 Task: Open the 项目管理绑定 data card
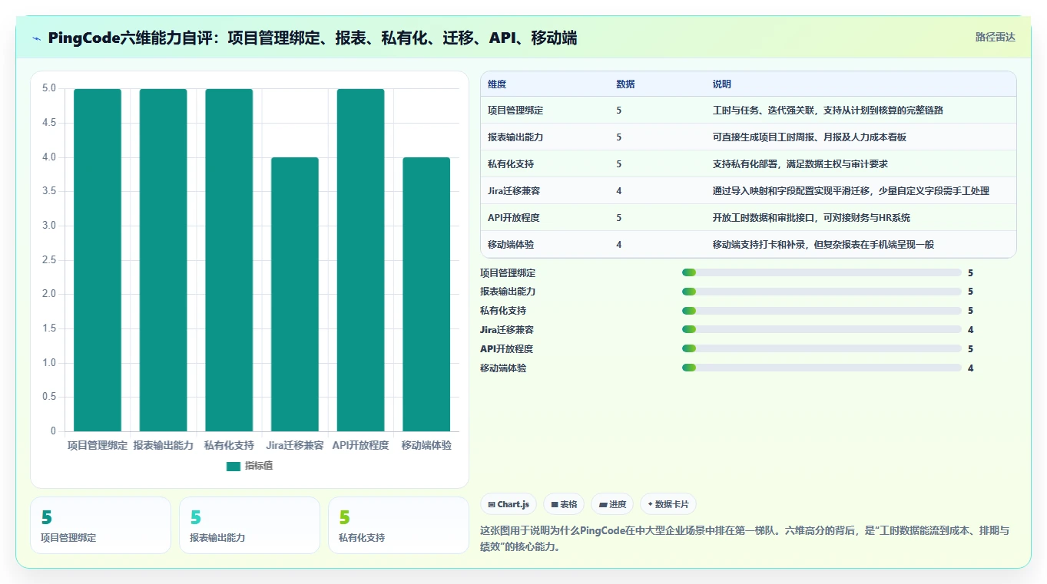101,526
